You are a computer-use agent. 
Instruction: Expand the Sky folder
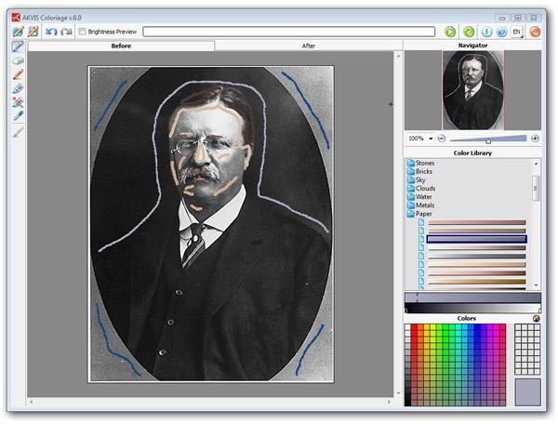(417, 180)
